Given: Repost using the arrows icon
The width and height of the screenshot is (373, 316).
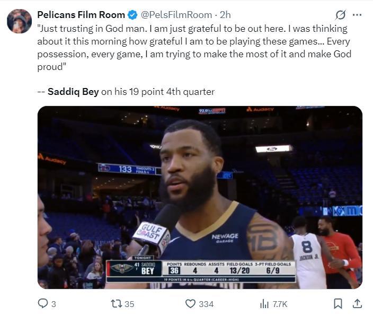Looking at the screenshot, I should (115, 303).
